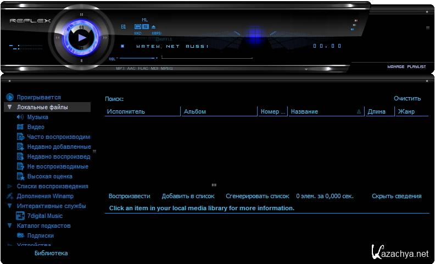Click the Manage Playlist link

click(406, 66)
